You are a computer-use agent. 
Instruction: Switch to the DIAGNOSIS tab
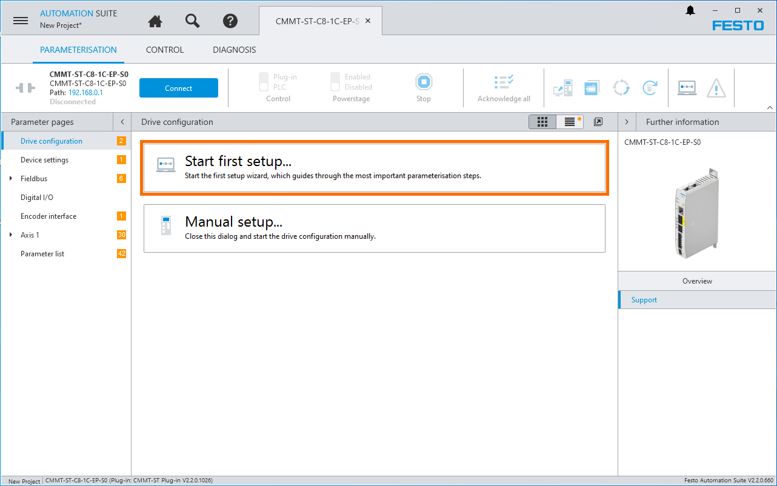click(235, 50)
